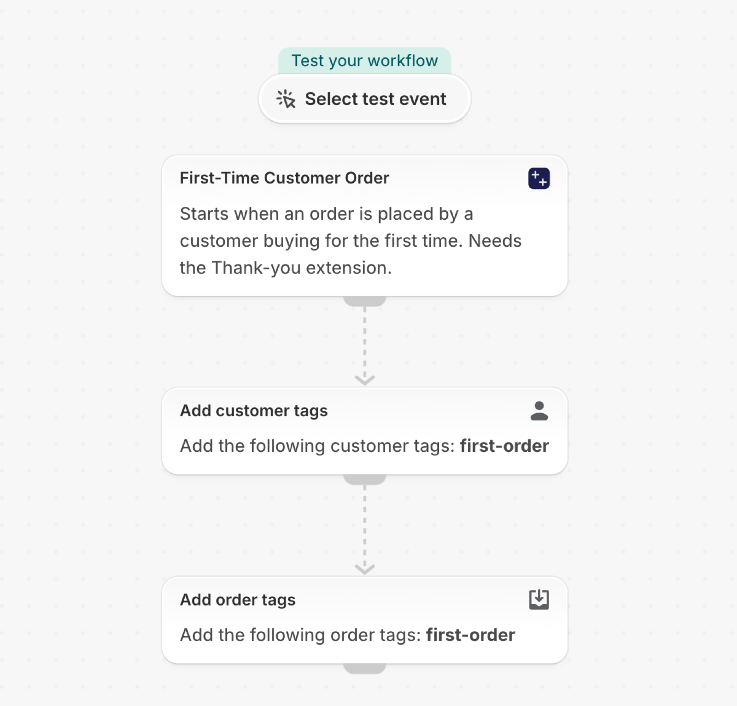Viewport: 737px width, 706px height.
Task: Click the sparkle icon on First-Time Customer Order
Action: pyautogui.click(x=539, y=178)
